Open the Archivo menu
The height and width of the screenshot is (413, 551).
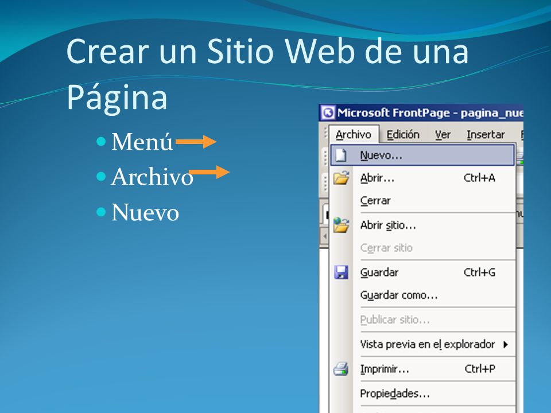(354, 134)
